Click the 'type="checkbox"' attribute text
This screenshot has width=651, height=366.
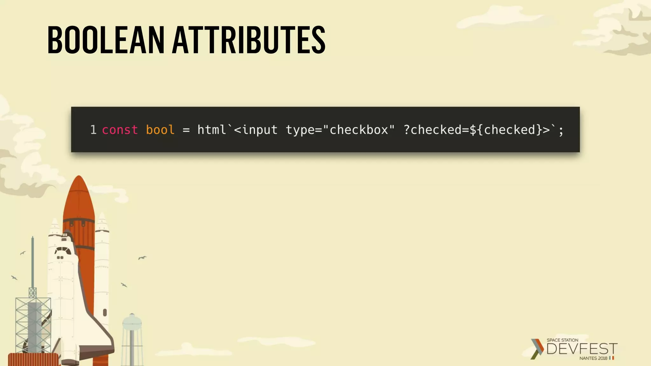[340, 130]
